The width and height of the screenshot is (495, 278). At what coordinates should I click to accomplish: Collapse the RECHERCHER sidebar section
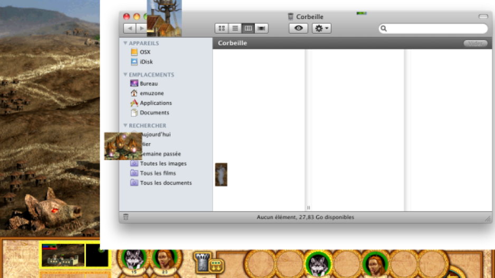(x=125, y=125)
